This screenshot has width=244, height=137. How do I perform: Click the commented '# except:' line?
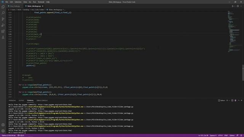(x=27, y=75)
